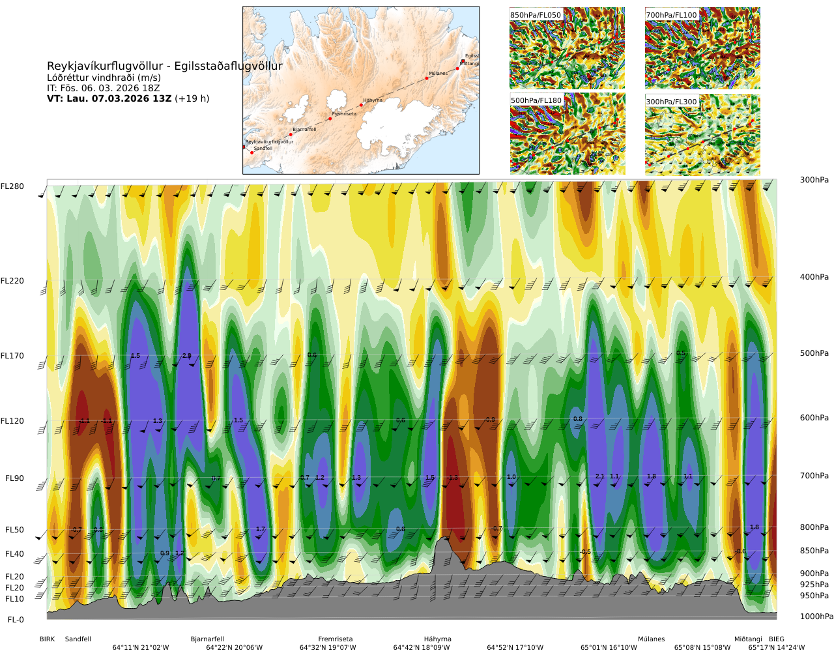834x655 pixels.
Task: Click the Sandfell label below the chart
Action: (x=78, y=639)
